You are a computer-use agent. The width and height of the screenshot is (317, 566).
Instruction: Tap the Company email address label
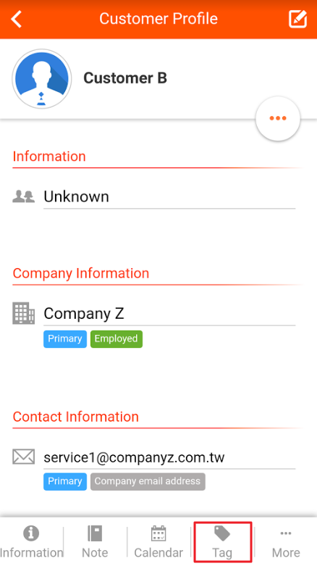[148, 481]
